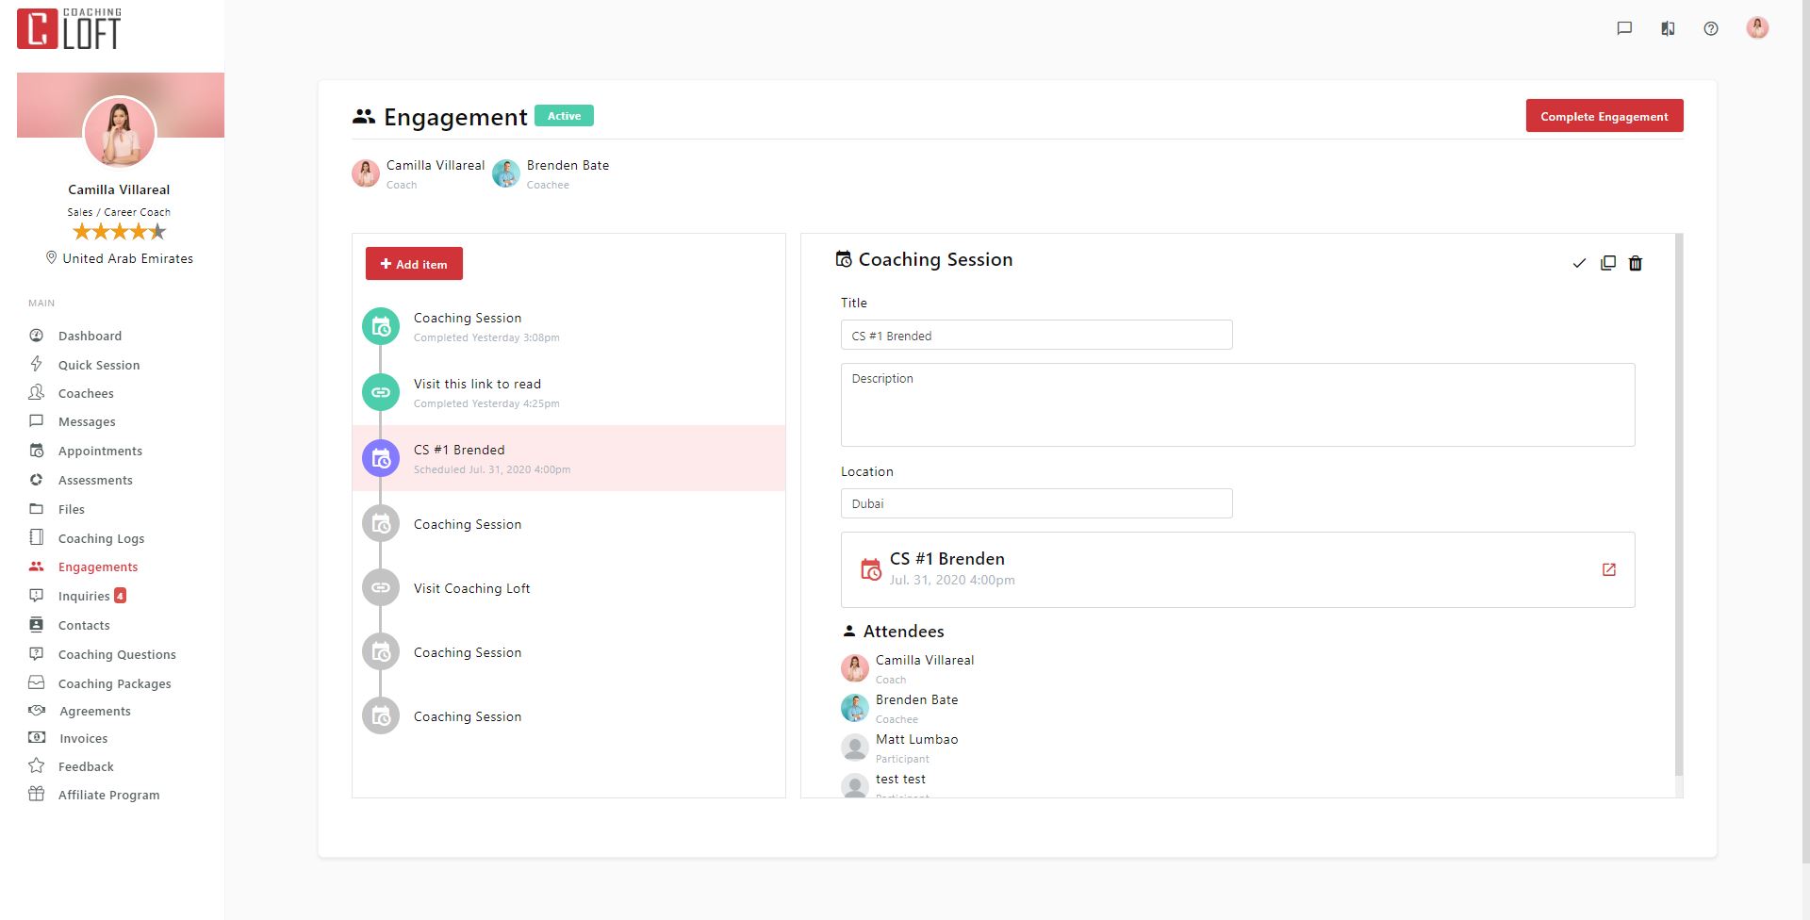Click the user avatar in top right
Viewport: 1810px width, 920px height.
pos(1757,28)
